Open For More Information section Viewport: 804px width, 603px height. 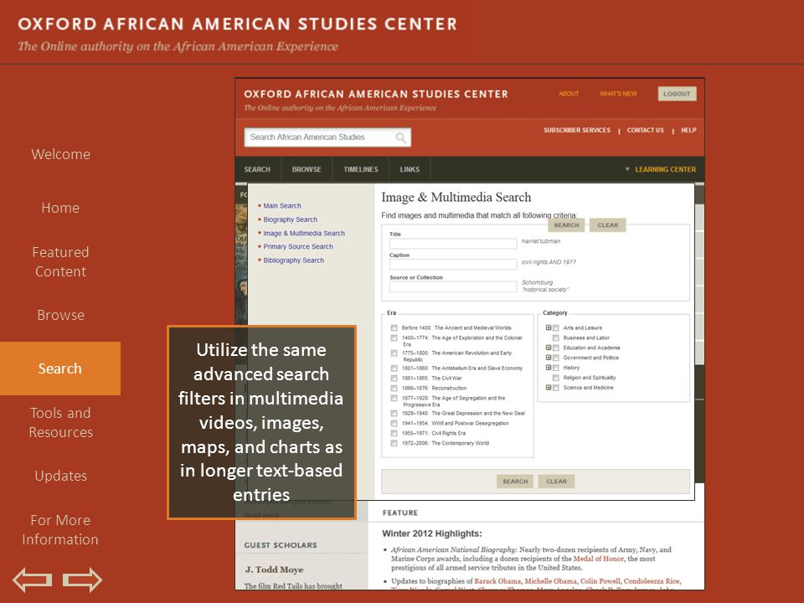pyautogui.click(x=60, y=529)
